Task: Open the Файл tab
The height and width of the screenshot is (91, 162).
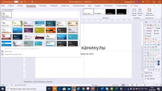Action: 3,6
